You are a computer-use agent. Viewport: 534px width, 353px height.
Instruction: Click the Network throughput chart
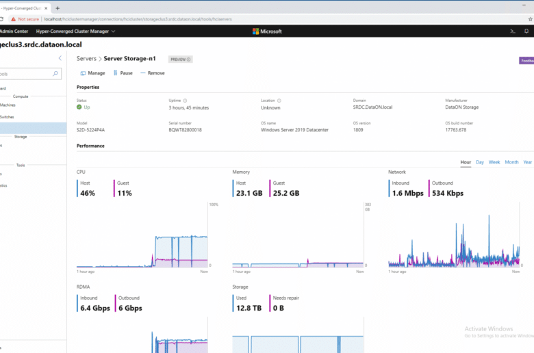454,235
